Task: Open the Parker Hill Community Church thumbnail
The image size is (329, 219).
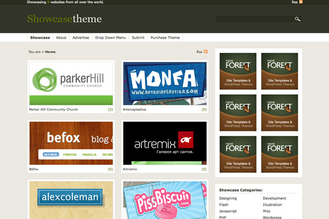Action: tap(71, 83)
